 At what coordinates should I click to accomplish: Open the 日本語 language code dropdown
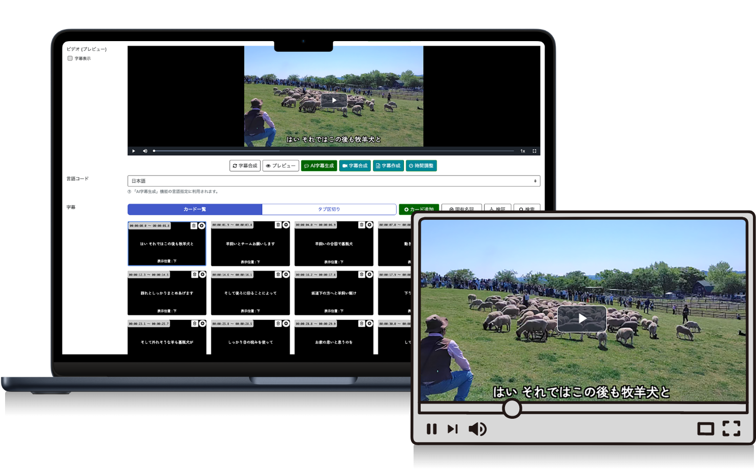[333, 181]
